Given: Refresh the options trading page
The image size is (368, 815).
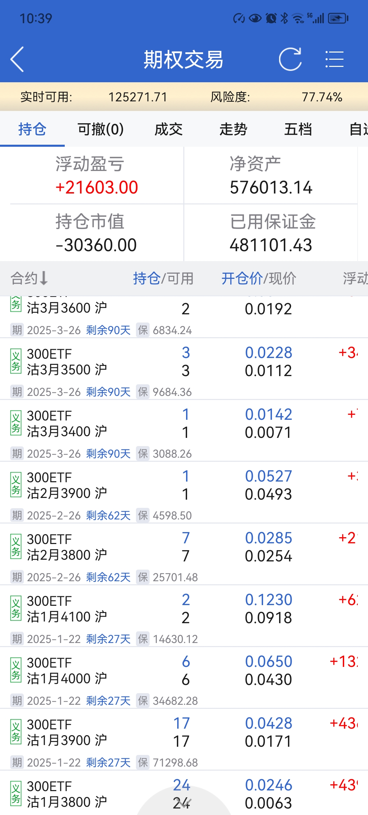Looking at the screenshot, I should point(290,59).
